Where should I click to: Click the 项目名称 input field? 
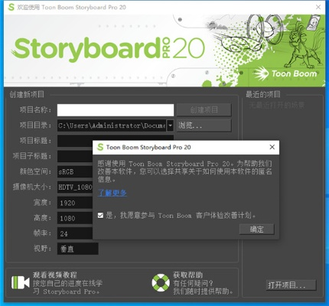coord(116,110)
